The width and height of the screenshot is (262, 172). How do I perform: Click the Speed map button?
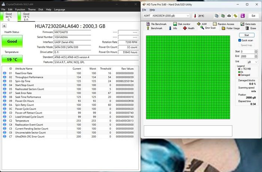246,45
